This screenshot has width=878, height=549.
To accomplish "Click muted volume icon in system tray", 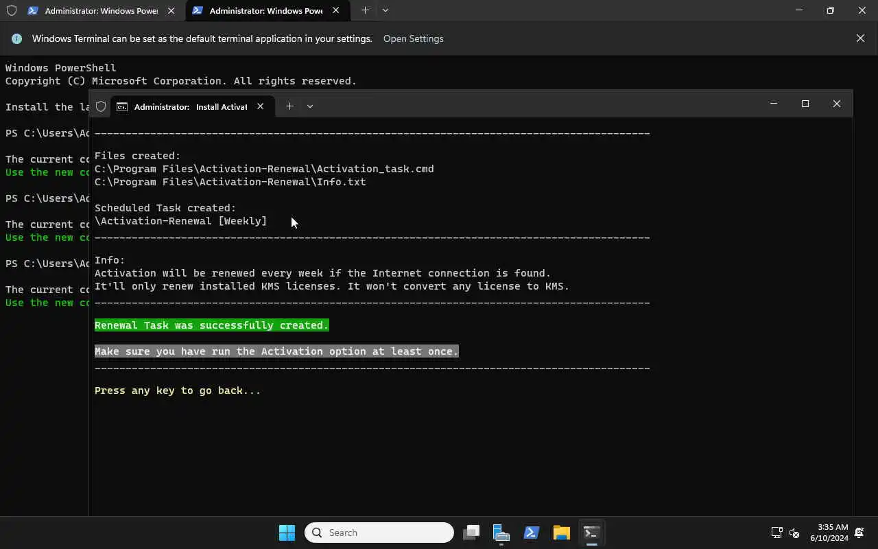I will [794, 533].
